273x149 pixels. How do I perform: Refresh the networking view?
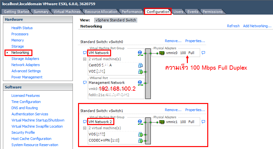click(x=233, y=26)
